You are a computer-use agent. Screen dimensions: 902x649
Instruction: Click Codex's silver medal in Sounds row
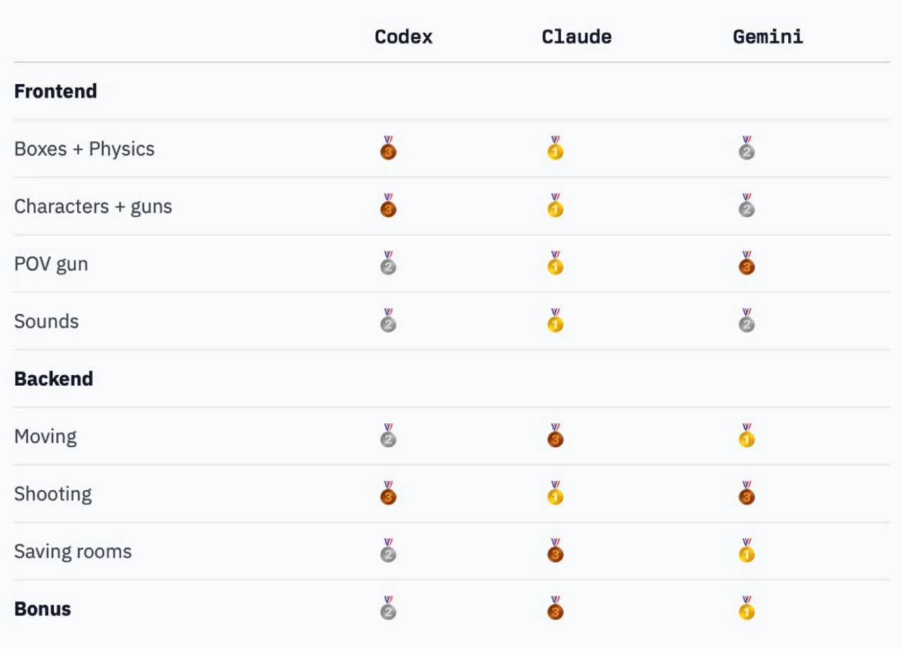(x=388, y=321)
